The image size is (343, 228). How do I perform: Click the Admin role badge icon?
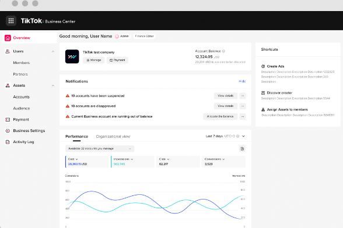(117, 36)
